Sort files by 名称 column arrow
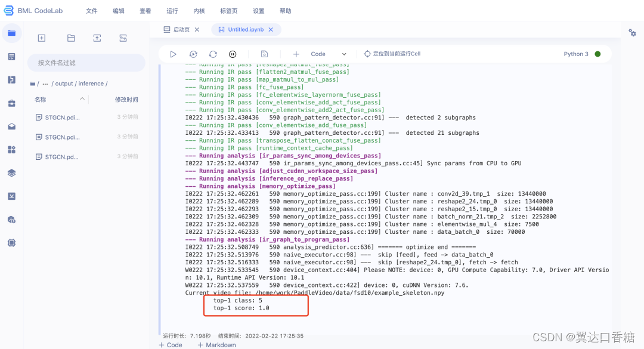Image resolution: width=644 pixels, height=349 pixels. tap(82, 99)
